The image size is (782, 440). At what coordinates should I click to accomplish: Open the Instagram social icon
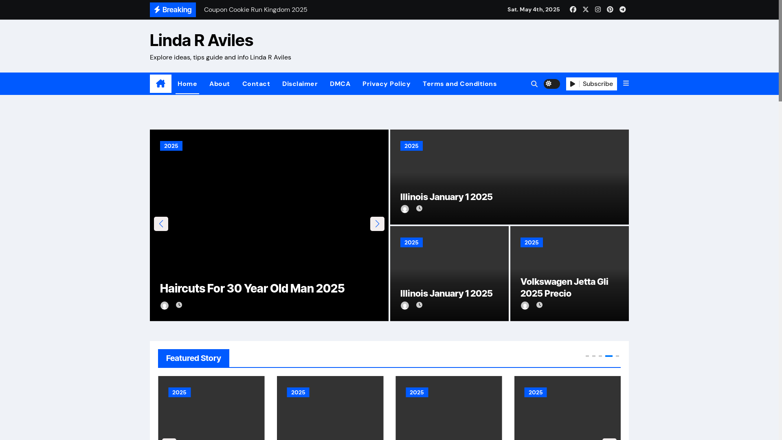tap(598, 9)
